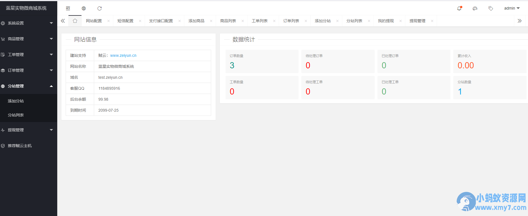Switch to the 工单列表 tab
This screenshot has width=528, height=216.
click(260, 21)
